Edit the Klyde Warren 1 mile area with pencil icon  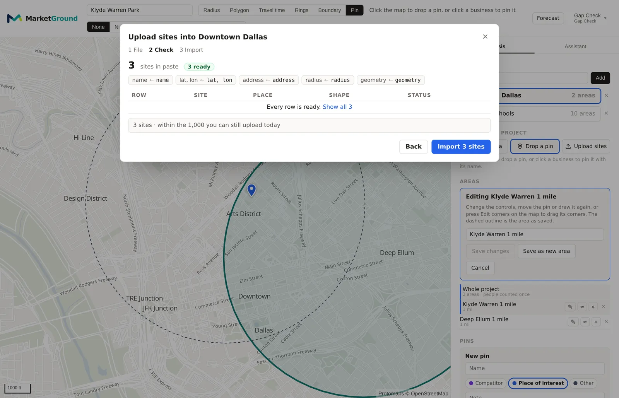click(x=570, y=307)
